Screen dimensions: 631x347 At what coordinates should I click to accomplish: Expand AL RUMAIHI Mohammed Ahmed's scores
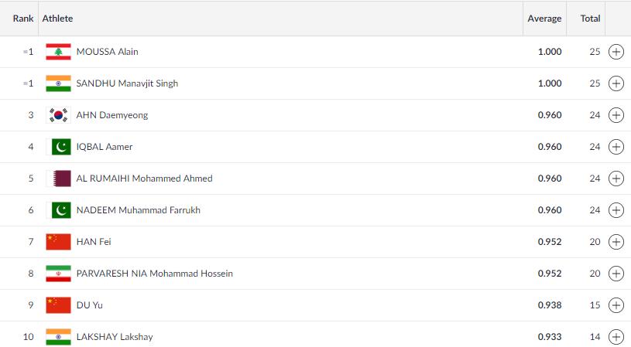(x=616, y=179)
